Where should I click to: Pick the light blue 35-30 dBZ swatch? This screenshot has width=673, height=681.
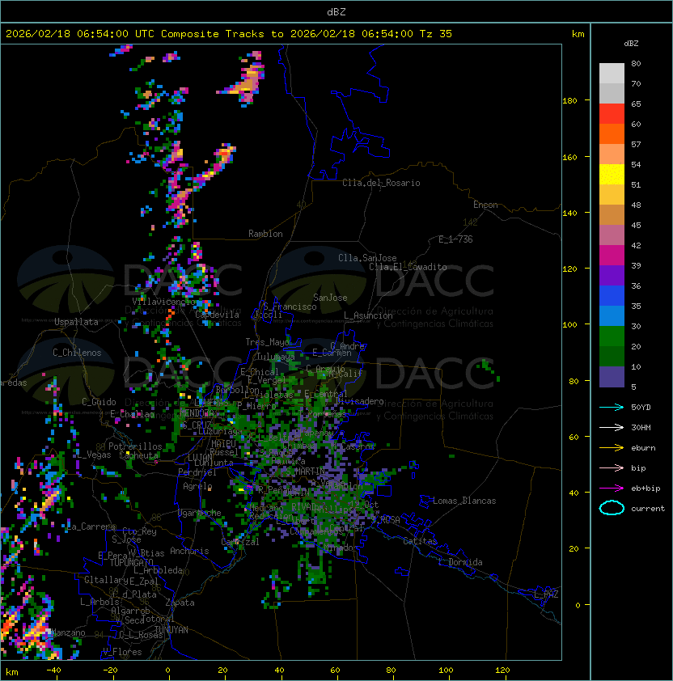click(x=612, y=315)
